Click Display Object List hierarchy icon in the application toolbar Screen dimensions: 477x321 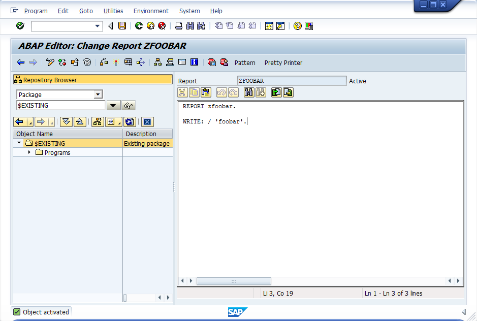tap(157, 62)
